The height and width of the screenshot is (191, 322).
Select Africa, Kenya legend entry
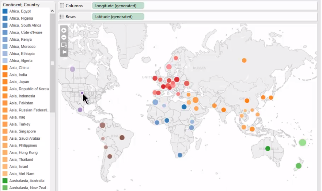click(20, 40)
